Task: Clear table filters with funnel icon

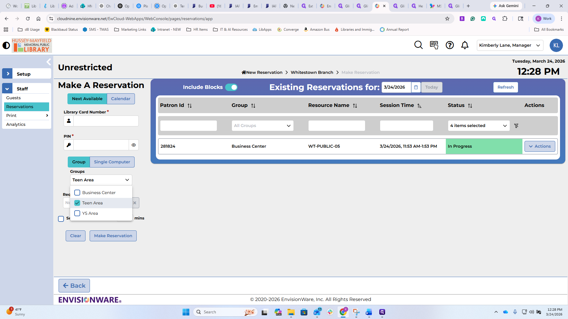Action: coord(516,126)
